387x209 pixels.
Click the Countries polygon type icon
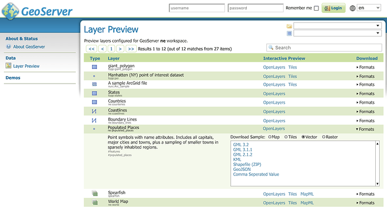pyautogui.click(x=94, y=102)
